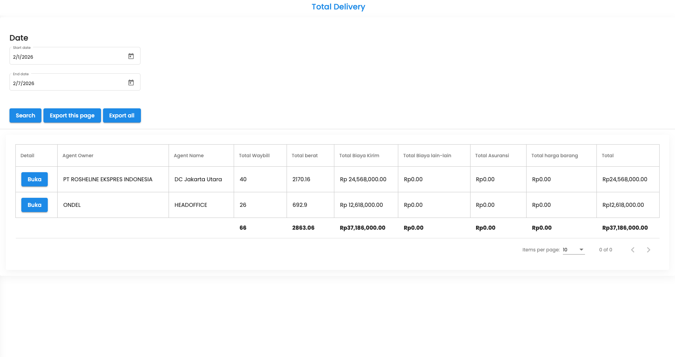The width and height of the screenshot is (675, 357).
Task: Click the Agent Owner column header
Action: 78,156
